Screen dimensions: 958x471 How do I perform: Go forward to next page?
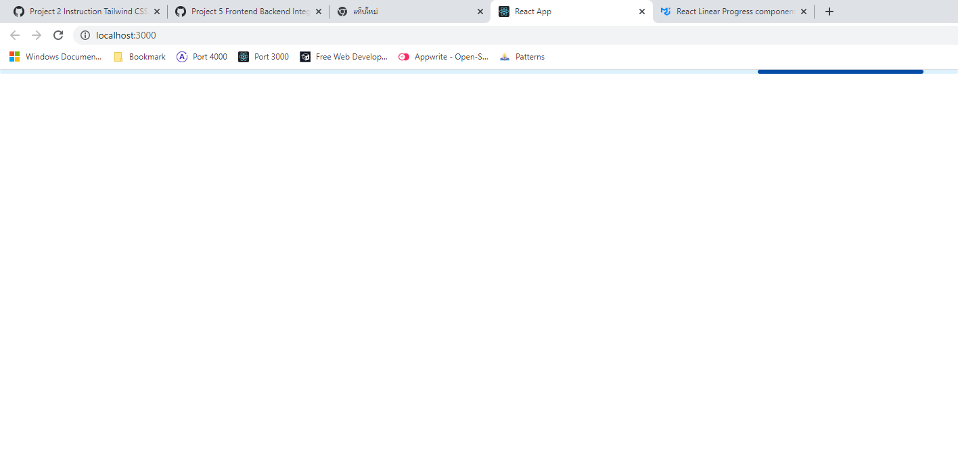pos(37,35)
